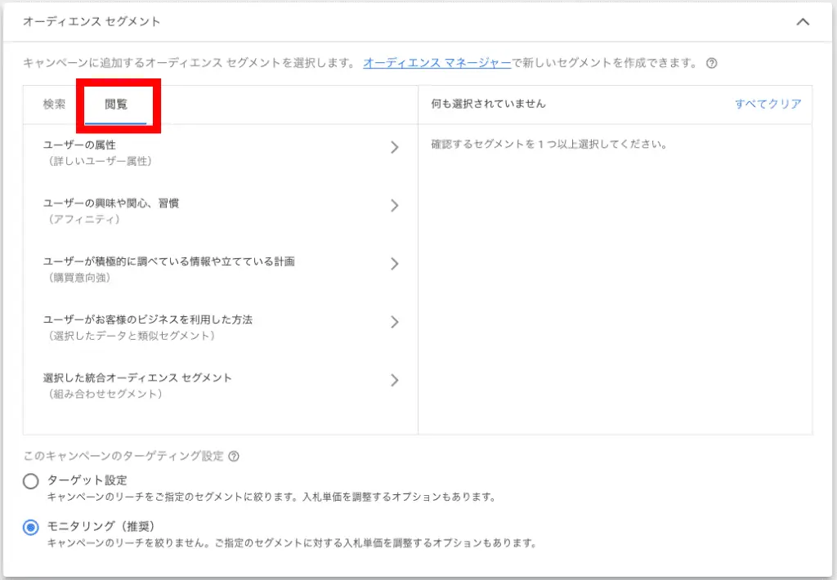Click （詳しいユーザー属性）subtitle text
The width and height of the screenshot is (837, 580).
click(100, 161)
